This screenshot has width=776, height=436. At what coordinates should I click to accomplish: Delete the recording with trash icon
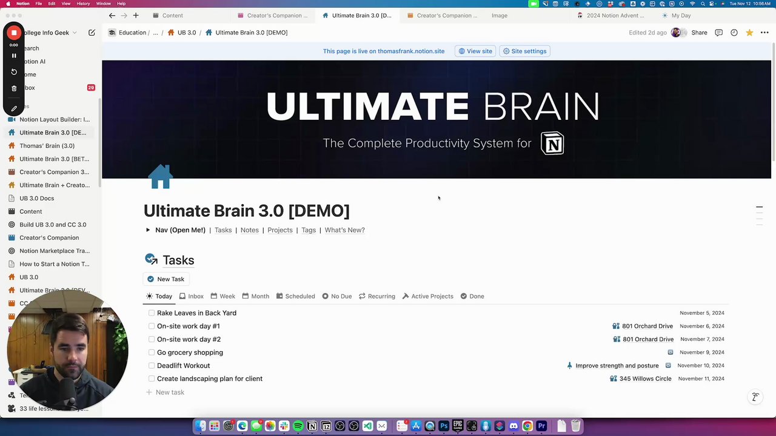(x=14, y=88)
